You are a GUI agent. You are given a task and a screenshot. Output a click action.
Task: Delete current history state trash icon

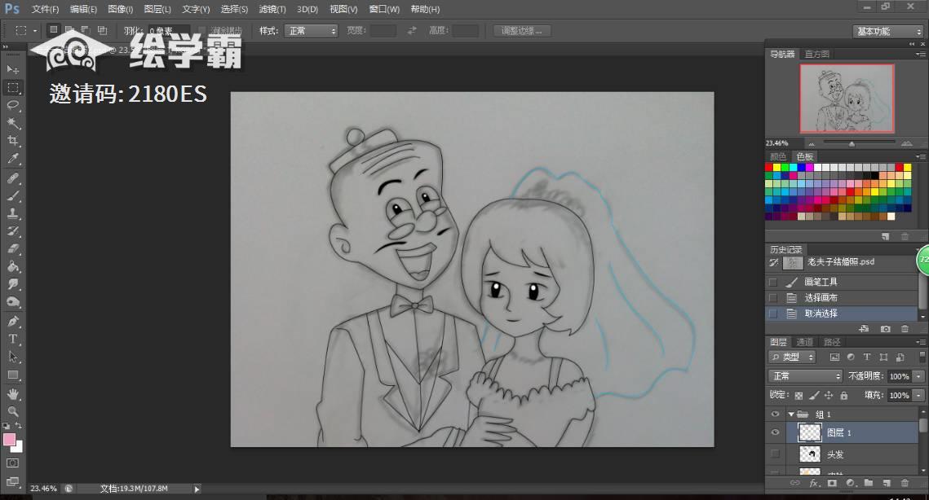905,329
